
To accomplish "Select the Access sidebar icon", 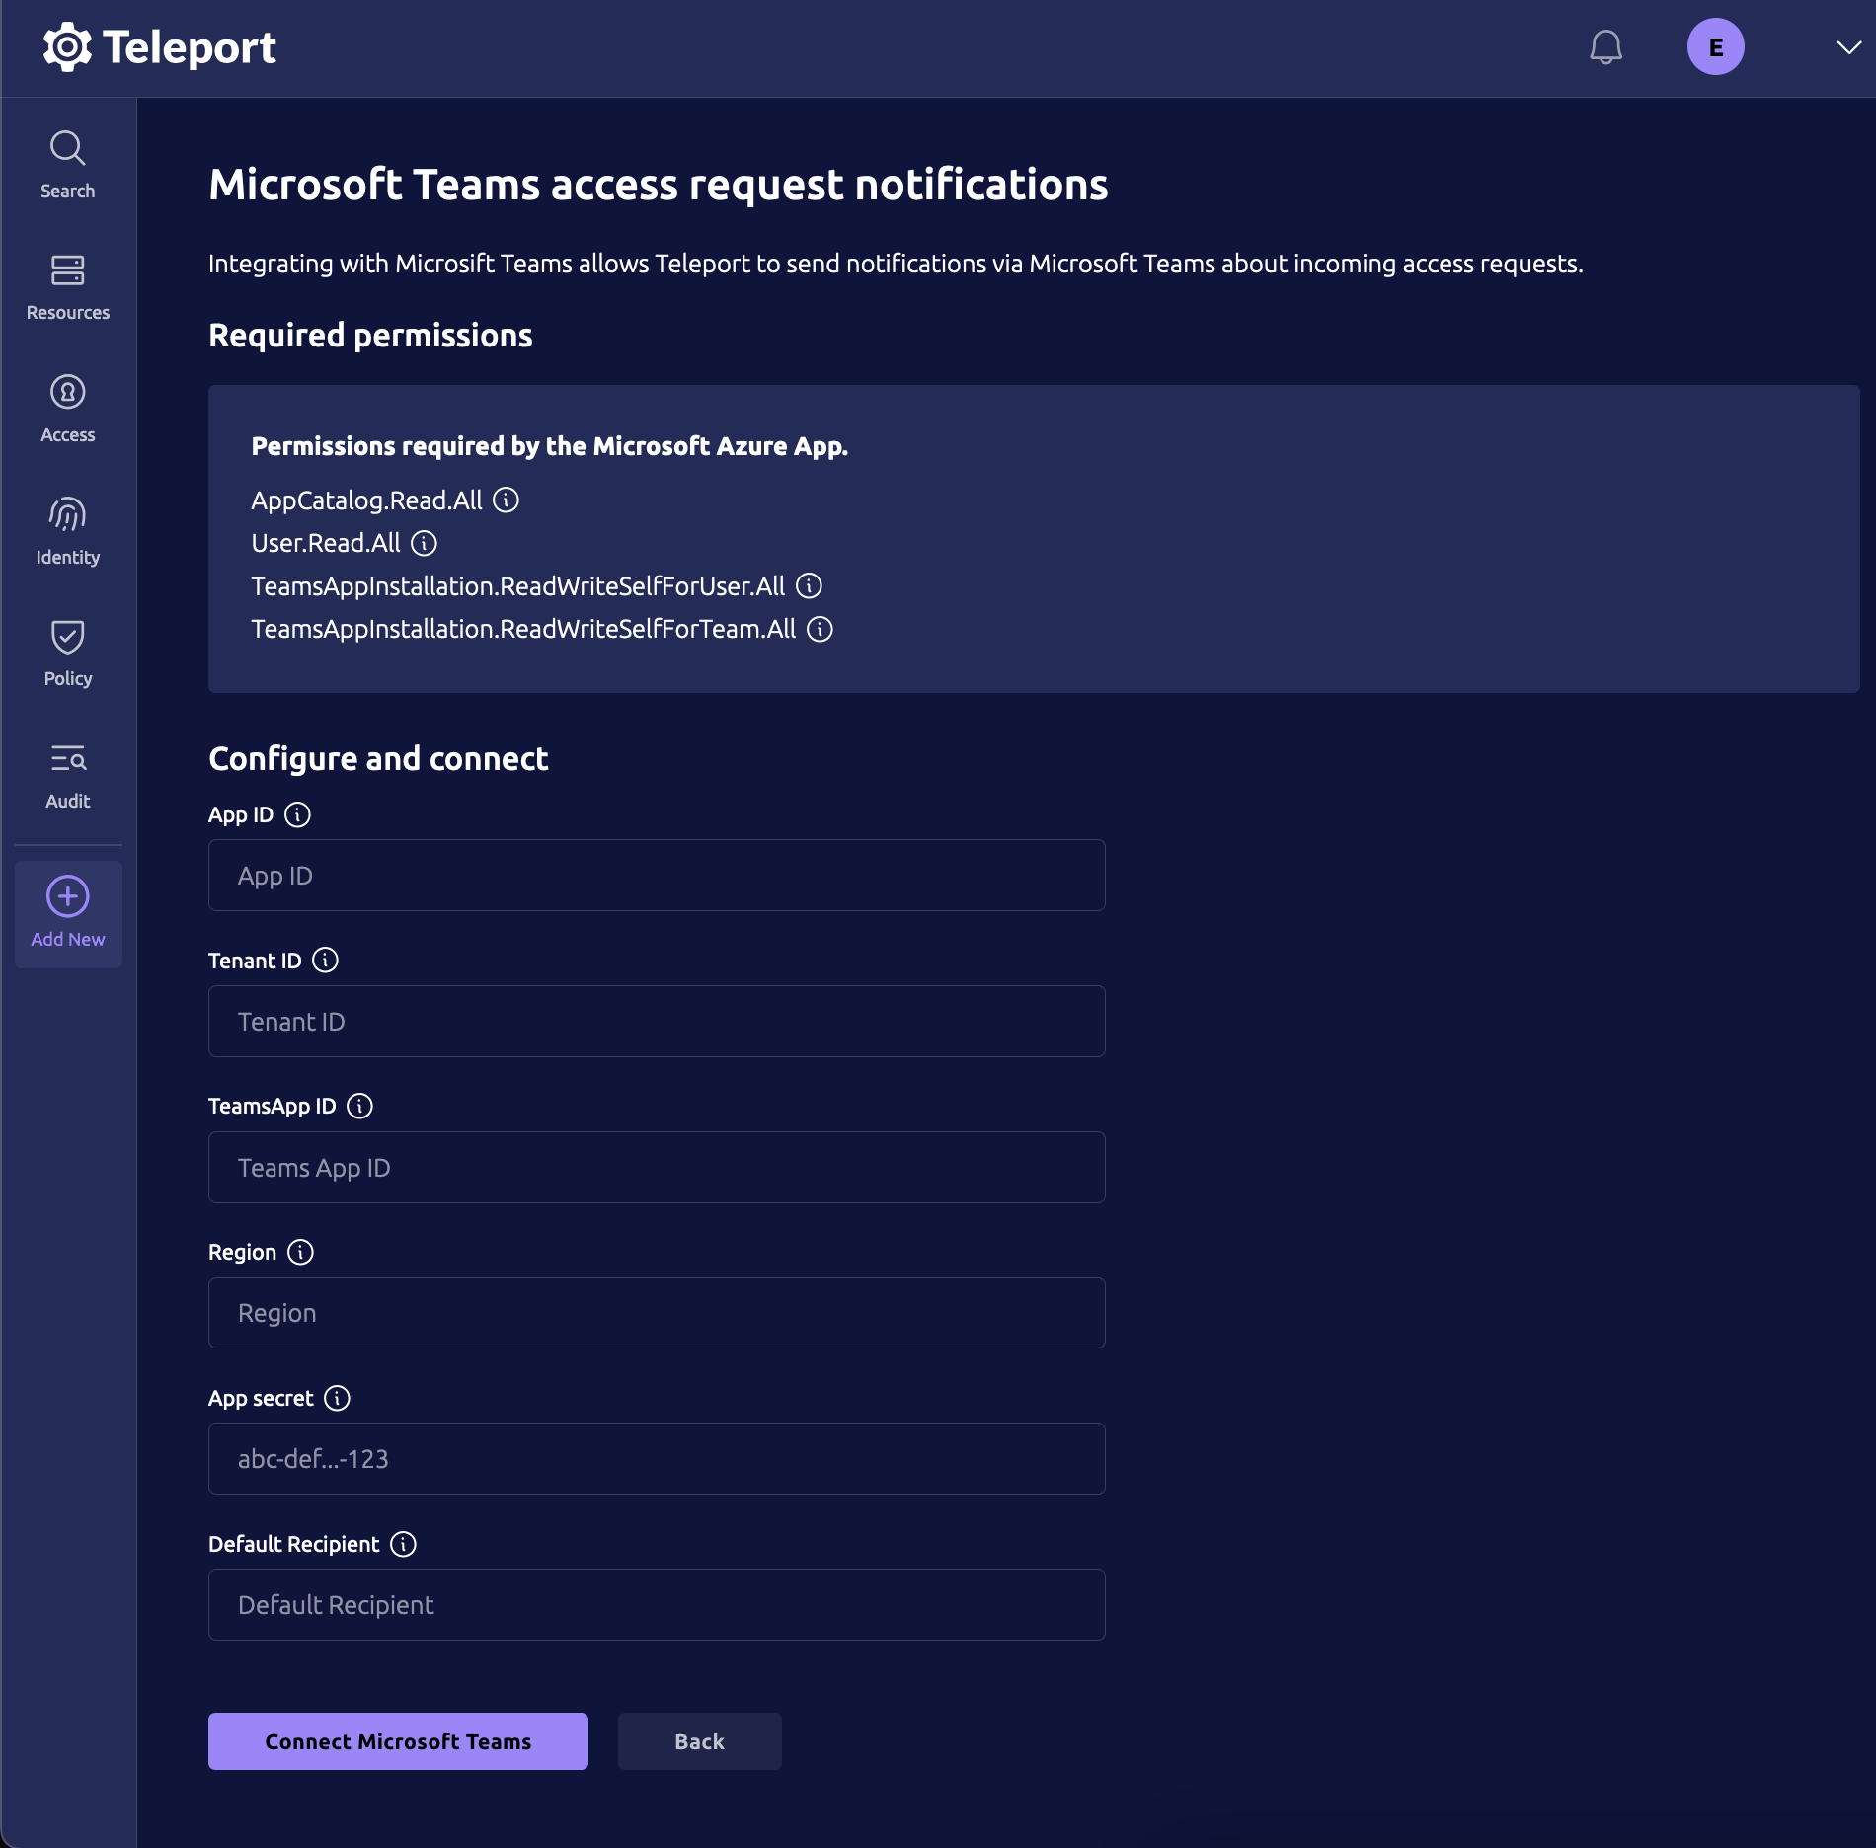I will (67, 394).
